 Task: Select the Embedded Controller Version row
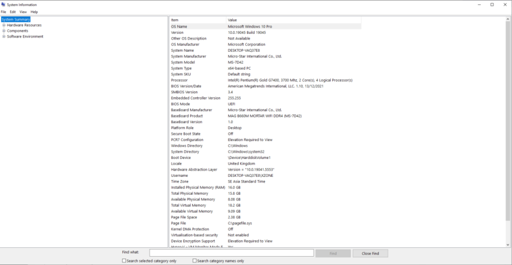[x=265, y=98]
